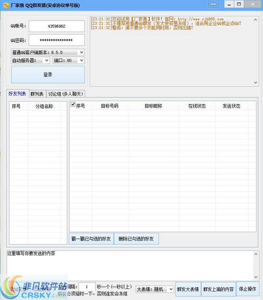Click the double-arrow button in title bar

[213, 4]
